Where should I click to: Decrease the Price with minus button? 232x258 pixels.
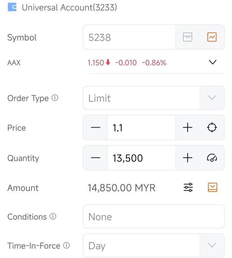[x=95, y=128]
